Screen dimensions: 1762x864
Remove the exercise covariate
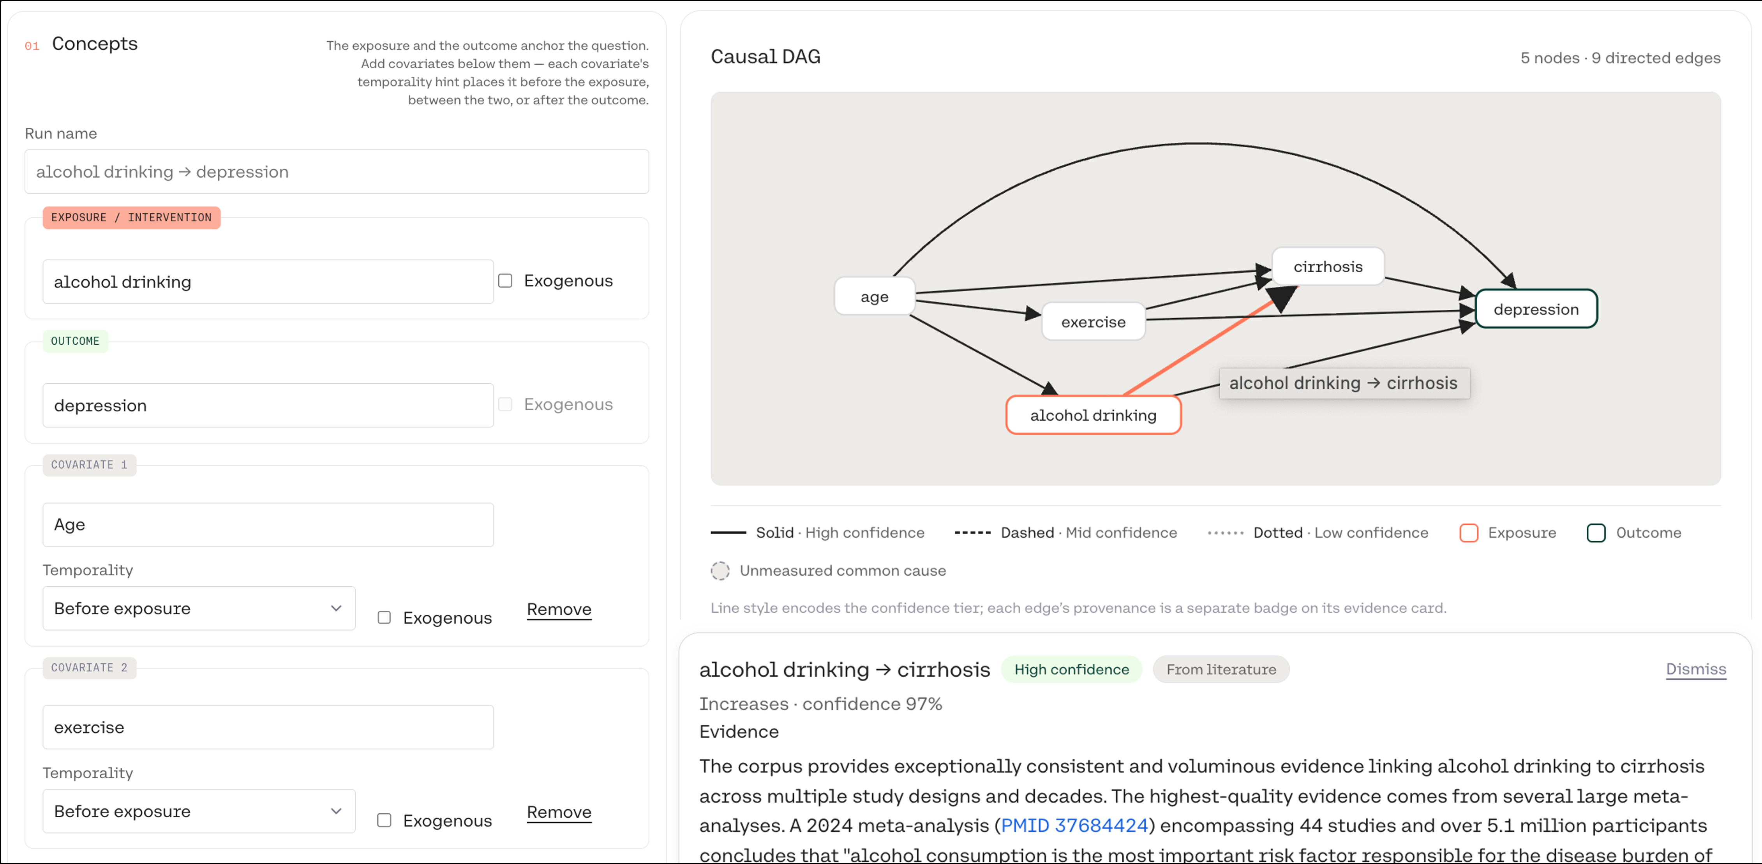pos(559,812)
